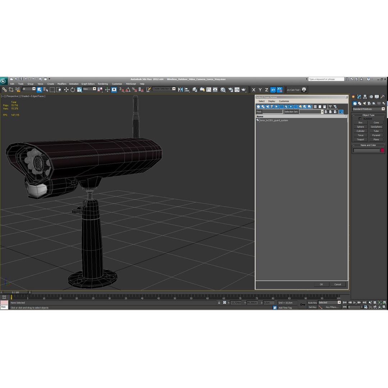Click the application logo button
388x388 pixels.
pos(4,81)
